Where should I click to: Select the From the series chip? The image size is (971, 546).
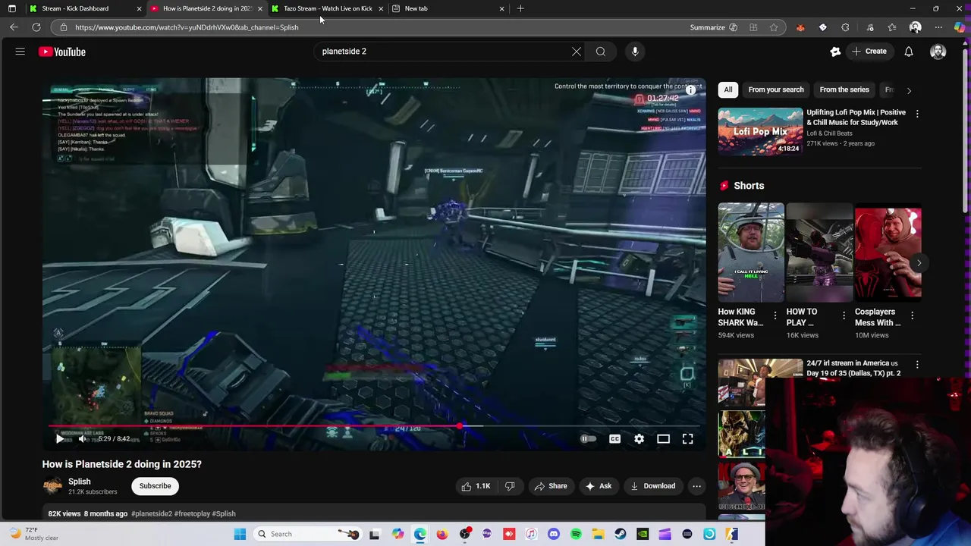pyautogui.click(x=844, y=89)
